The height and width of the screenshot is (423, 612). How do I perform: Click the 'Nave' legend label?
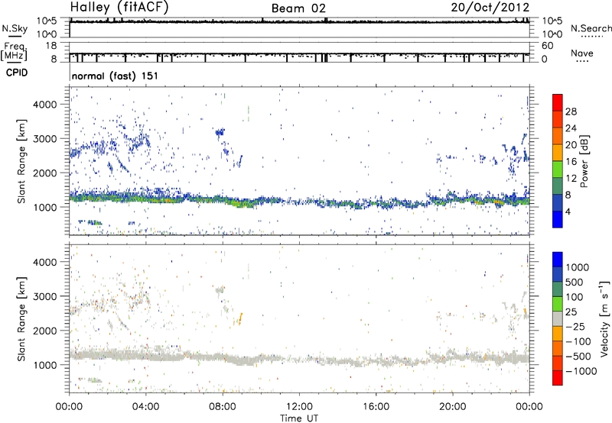pos(582,53)
